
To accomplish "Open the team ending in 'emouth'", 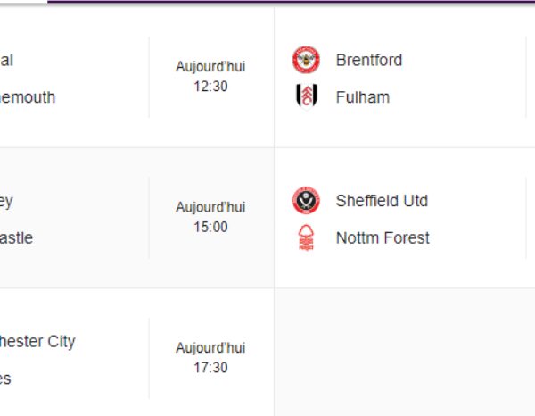I will click(x=28, y=97).
